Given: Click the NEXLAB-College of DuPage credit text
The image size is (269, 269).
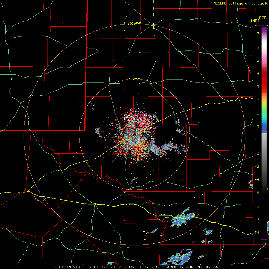Looking at the screenshot, I should pos(239,3).
